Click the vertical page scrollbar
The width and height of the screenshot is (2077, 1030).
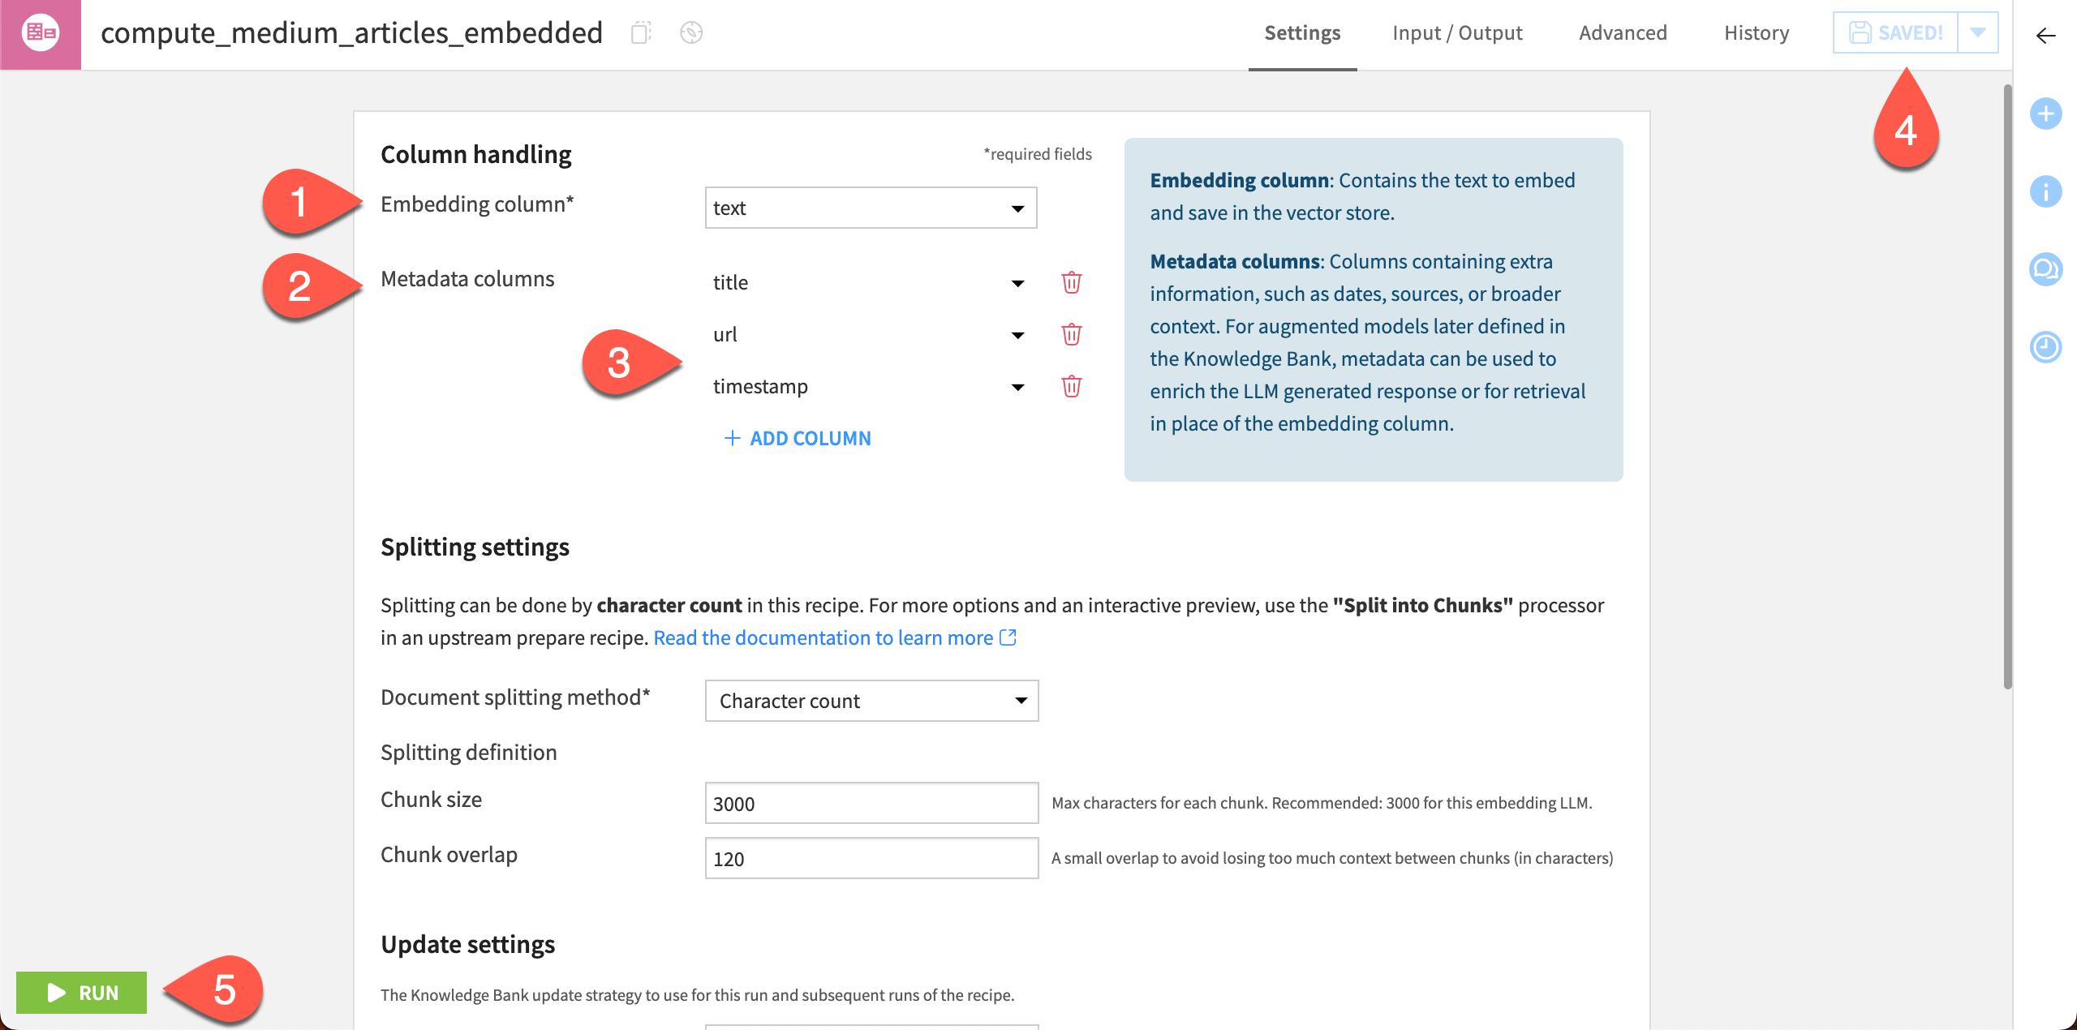point(2007,386)
